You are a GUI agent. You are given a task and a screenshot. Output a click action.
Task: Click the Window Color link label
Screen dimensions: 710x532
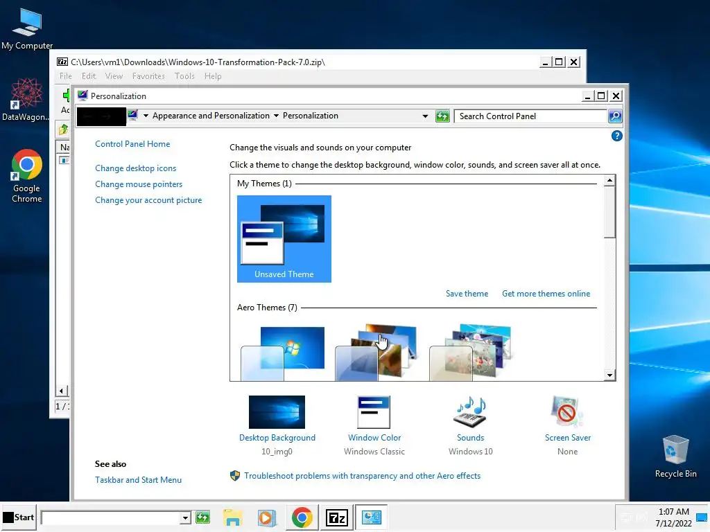coord(374,438)
